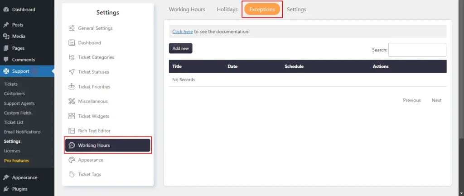Click the Media icon in admin menu
This screenshot has height=196, width=464.
tap(6, 36)
